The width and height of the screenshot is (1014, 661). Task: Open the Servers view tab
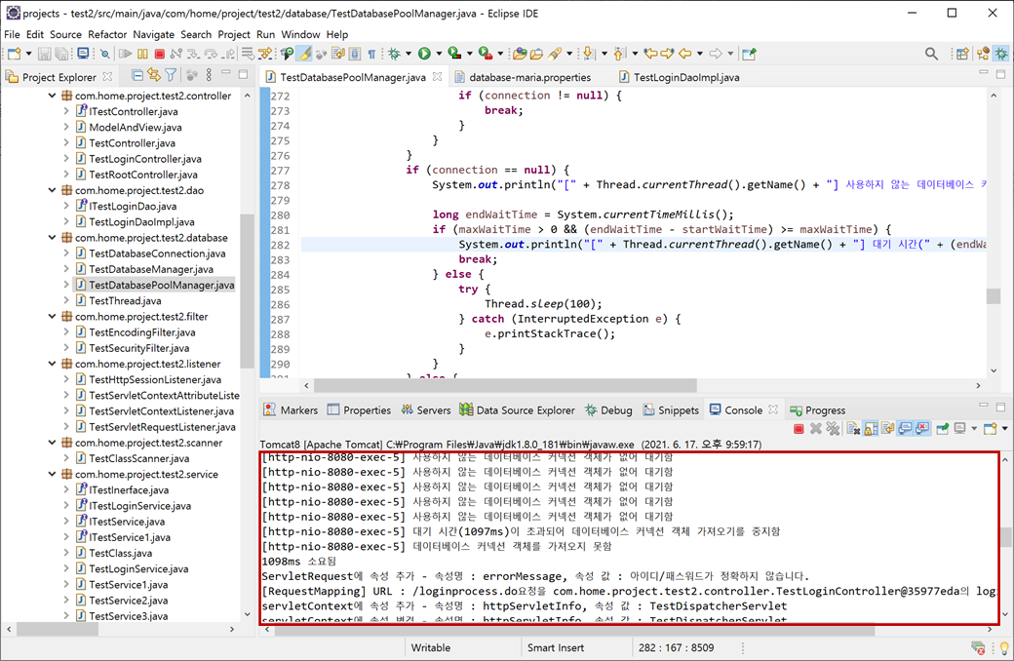click(425, 410)
